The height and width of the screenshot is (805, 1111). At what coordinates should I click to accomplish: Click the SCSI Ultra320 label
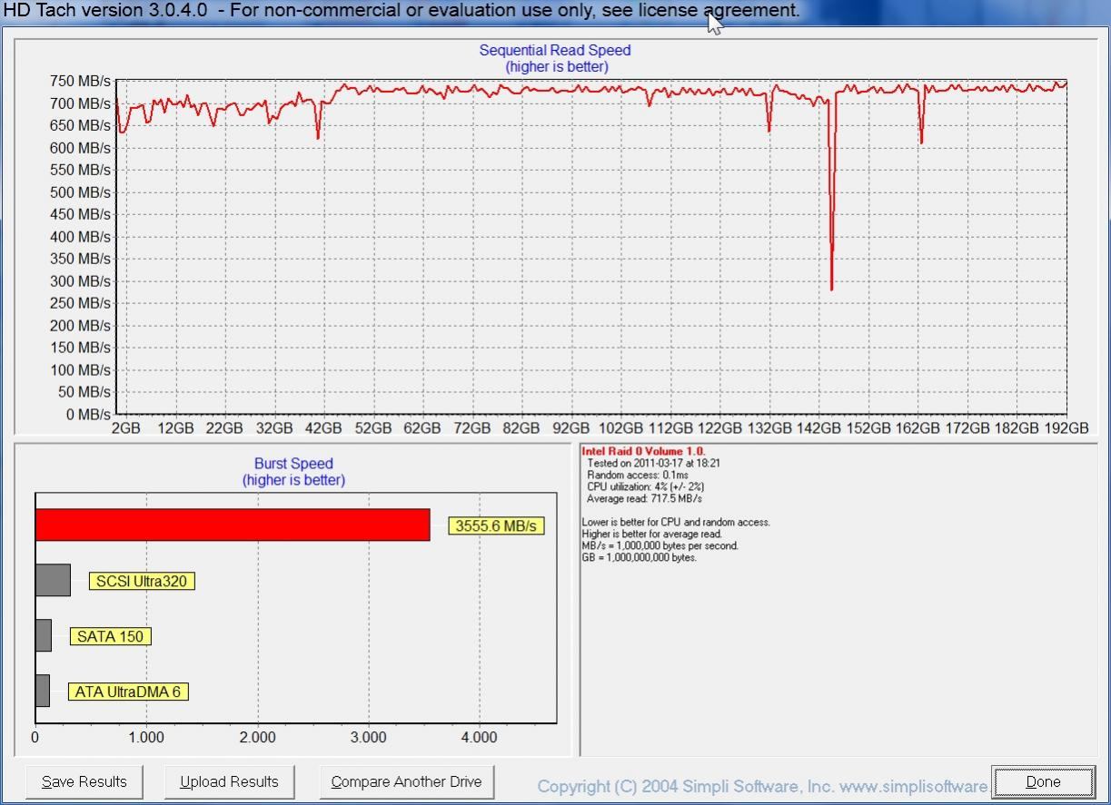142,581
